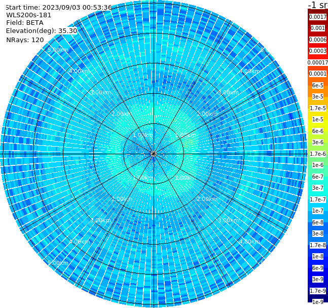
Task: Click the 0.0017 color scale label
Action: click(318, 17)
